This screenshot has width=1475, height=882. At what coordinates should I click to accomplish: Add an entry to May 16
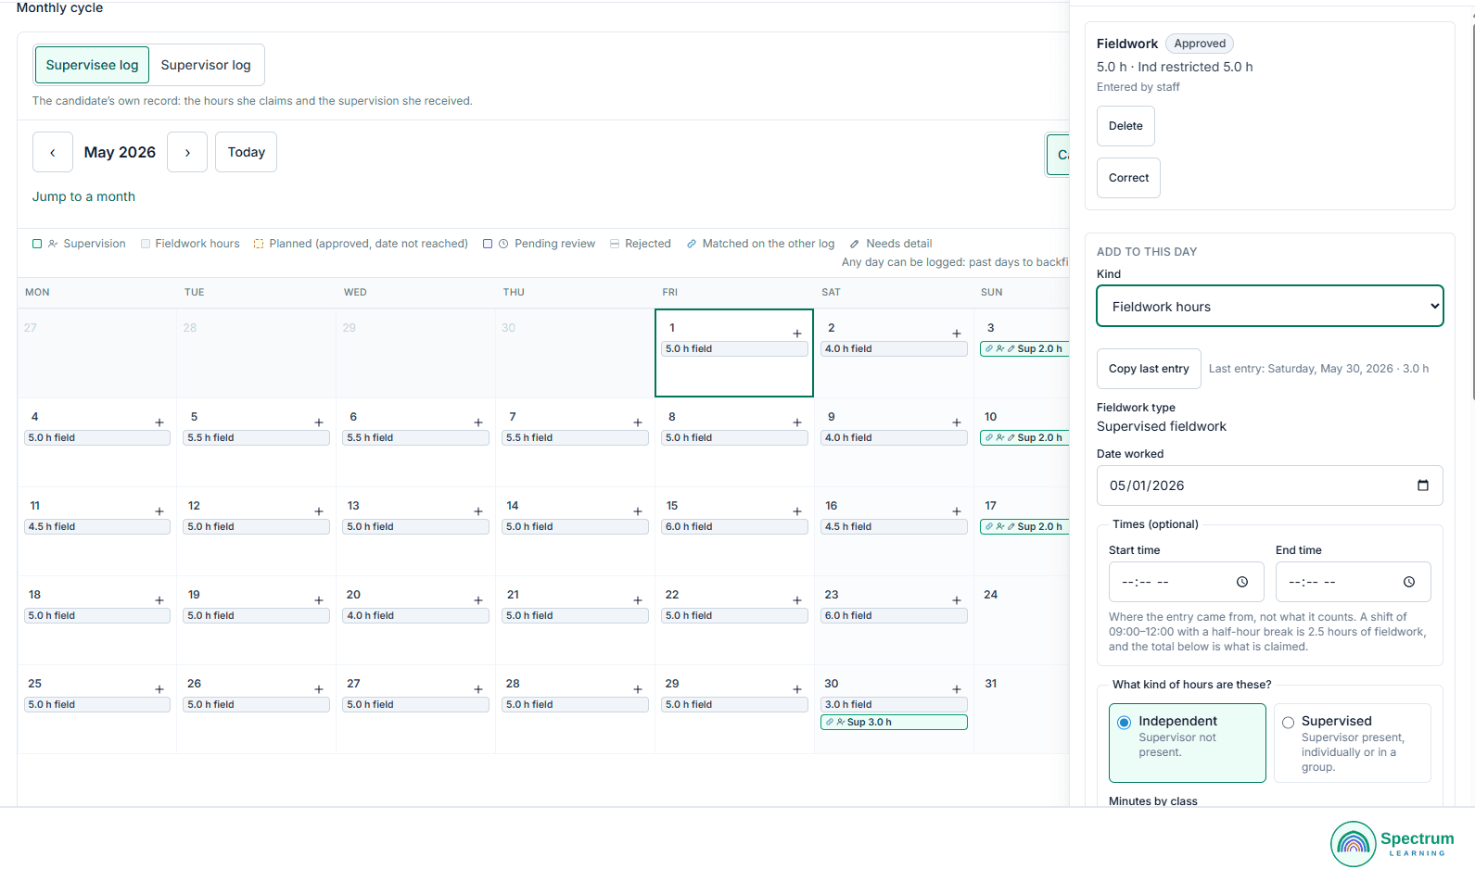[957, 511]
